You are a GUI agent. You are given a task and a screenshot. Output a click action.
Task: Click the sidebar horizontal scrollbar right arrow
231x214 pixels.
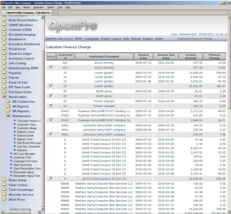pos(39,212)
